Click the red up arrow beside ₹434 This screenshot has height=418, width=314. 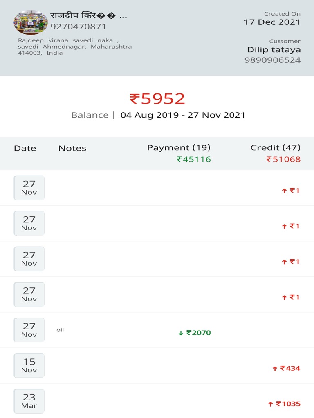275,369
